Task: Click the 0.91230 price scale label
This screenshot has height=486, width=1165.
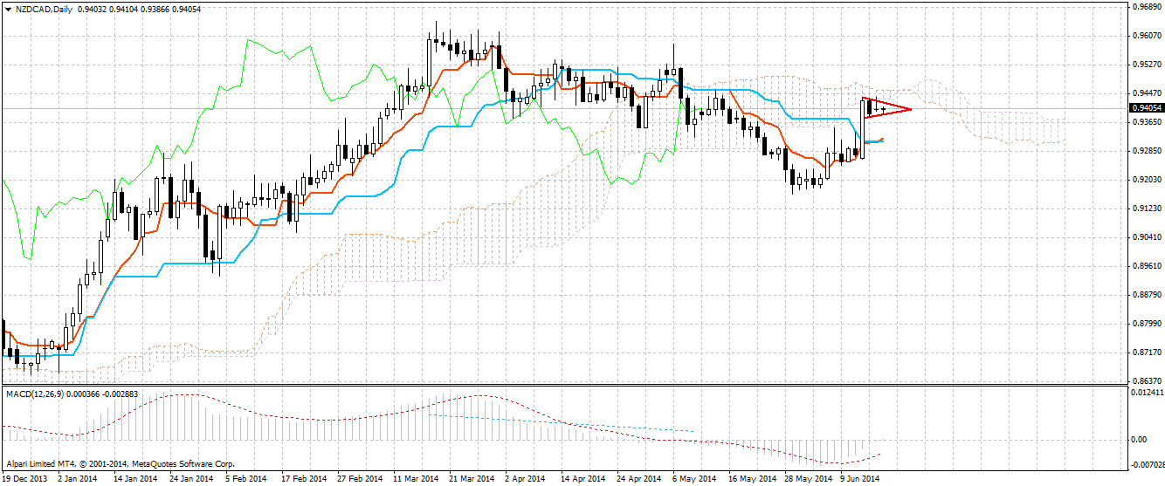Action: (1145, 209)
